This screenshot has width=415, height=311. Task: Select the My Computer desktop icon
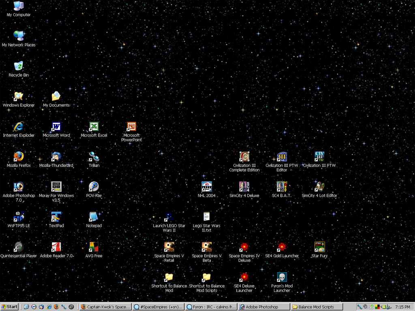click(x=19, y=6)
